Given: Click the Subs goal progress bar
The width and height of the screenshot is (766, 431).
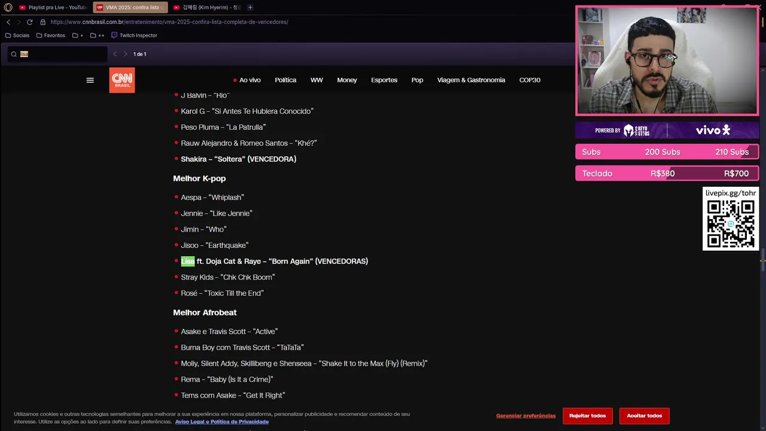Looking at the screenshot, I should tap(667, 152).
